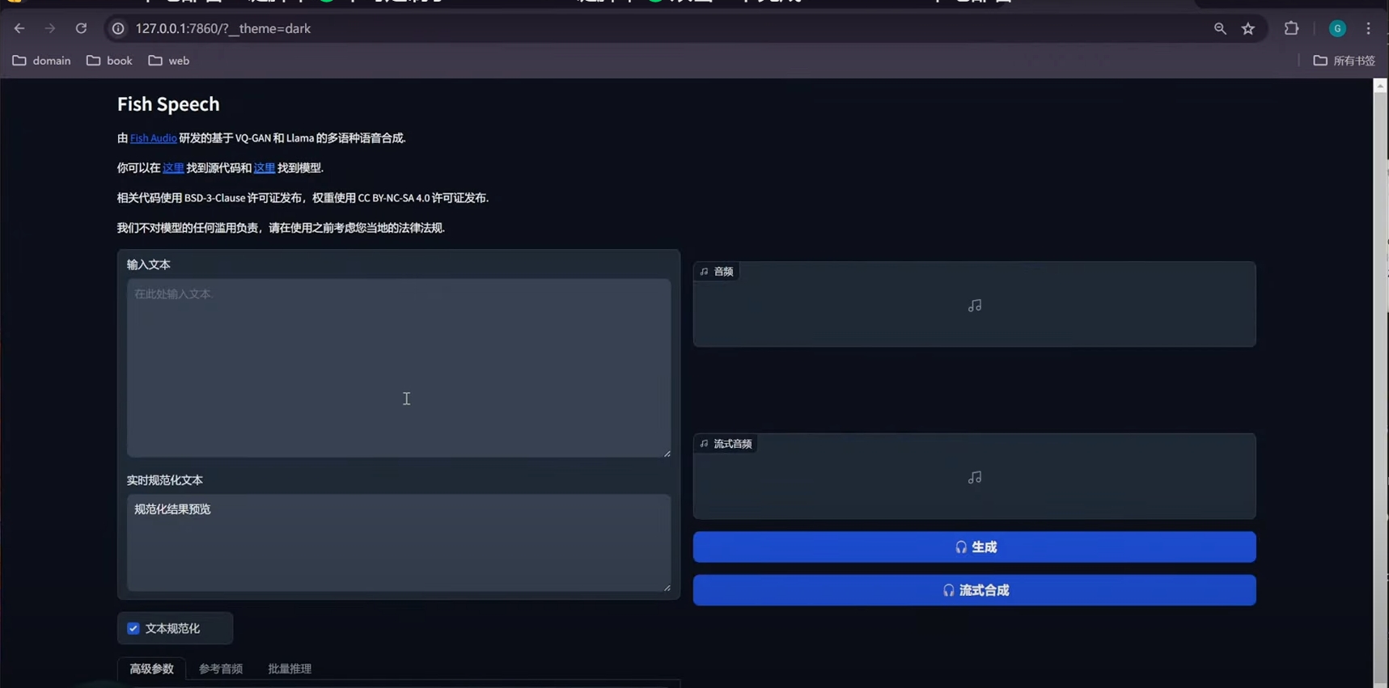Click the 输入文本 label

(x=148, y=264)
